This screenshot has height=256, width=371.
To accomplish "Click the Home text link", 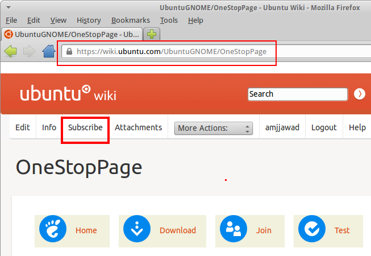I will [x=86, y=230].
